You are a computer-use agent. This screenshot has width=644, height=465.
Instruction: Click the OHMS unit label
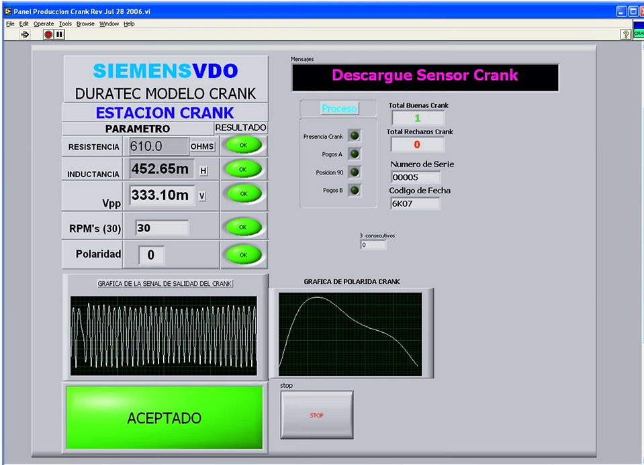tap(202, 146)
